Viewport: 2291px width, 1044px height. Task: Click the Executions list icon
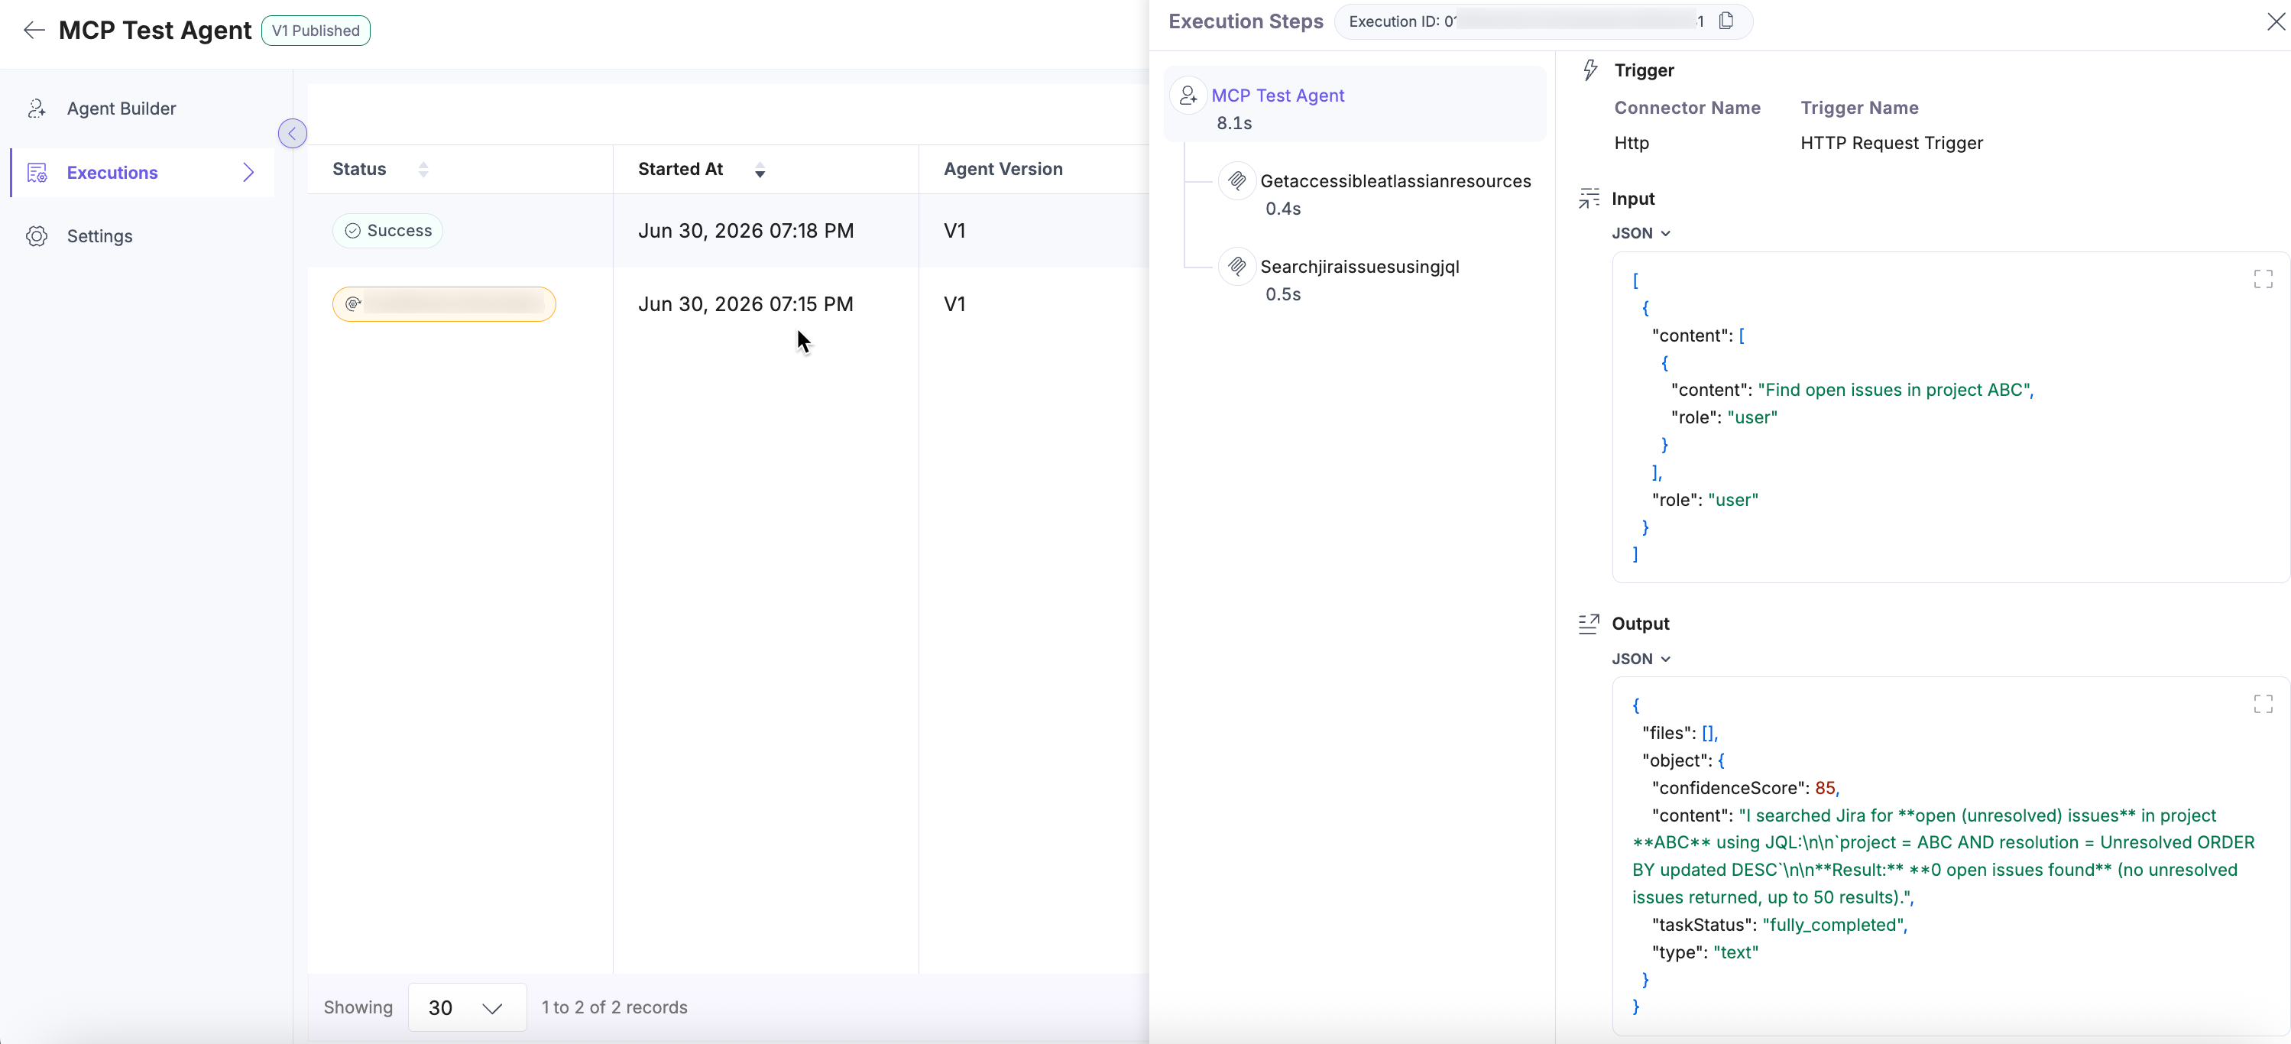pyautogui.click(x=37, y=173)
